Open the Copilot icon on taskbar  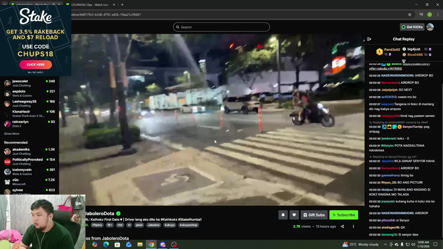(x=95, y=245)
